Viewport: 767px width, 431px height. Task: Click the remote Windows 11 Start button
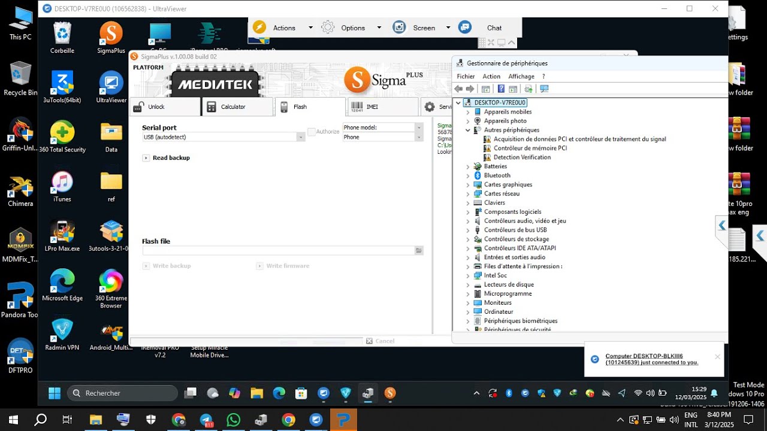pos(55,393)
